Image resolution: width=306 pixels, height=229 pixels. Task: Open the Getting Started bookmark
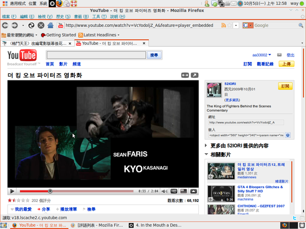click(58, 35)
